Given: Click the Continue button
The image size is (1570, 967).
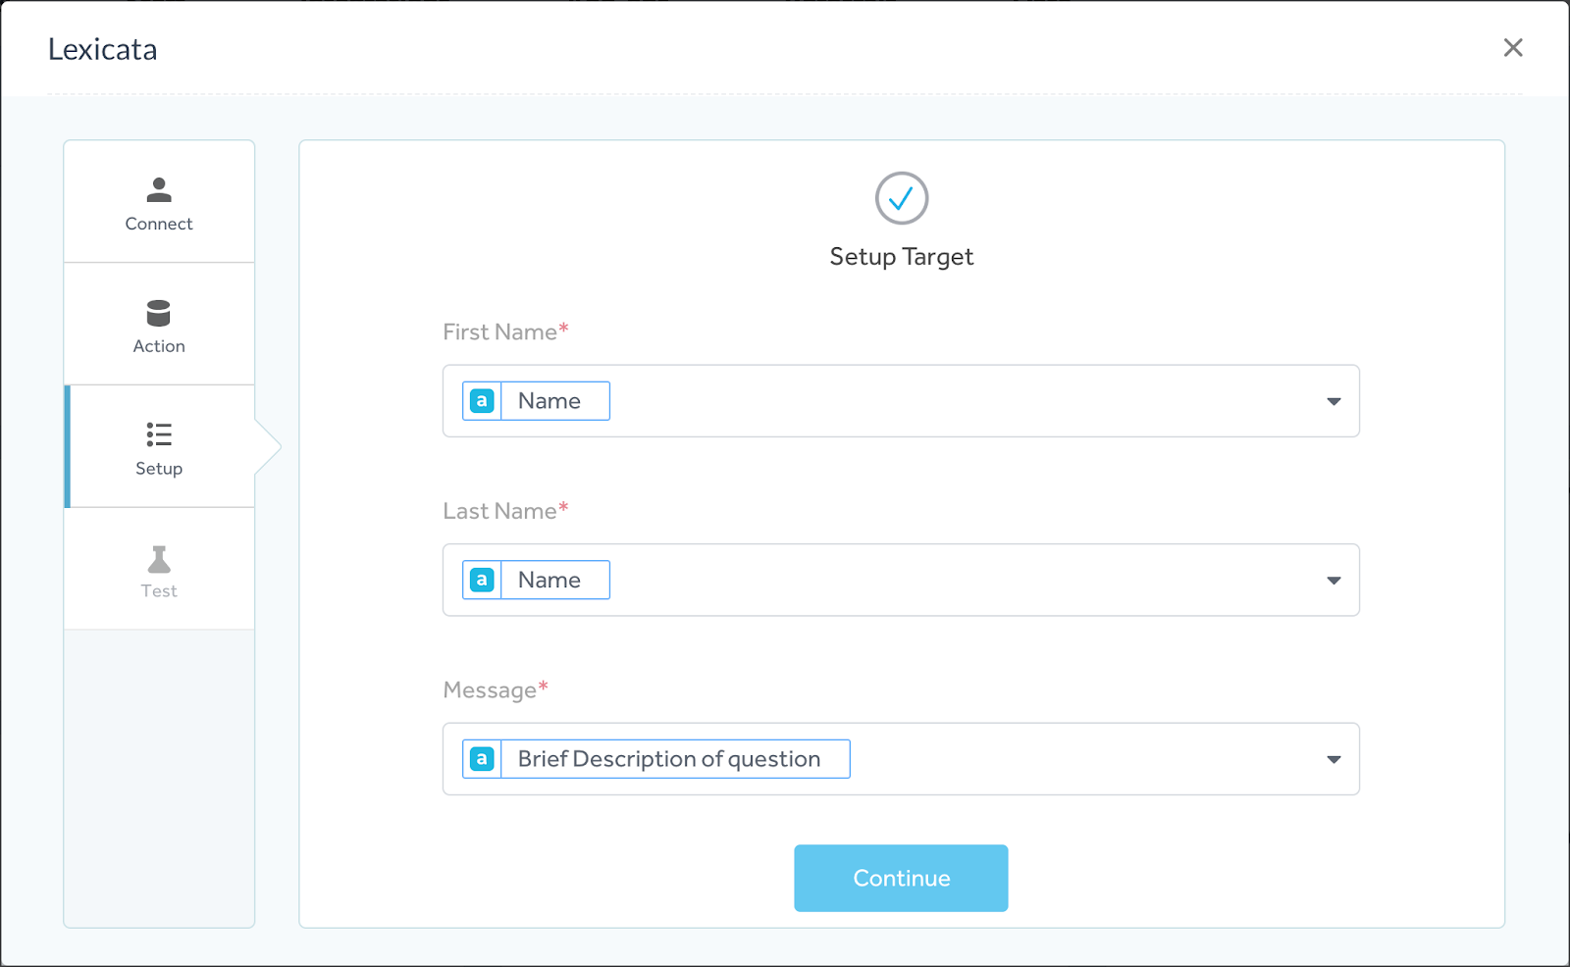Looking at the screenshot, I should point(901,879).
